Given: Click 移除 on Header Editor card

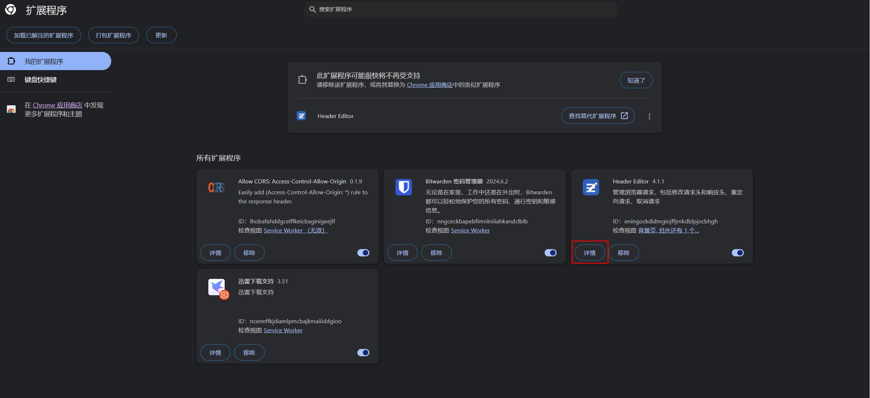Looking at the screenshot, I should [x=624, y=253].
